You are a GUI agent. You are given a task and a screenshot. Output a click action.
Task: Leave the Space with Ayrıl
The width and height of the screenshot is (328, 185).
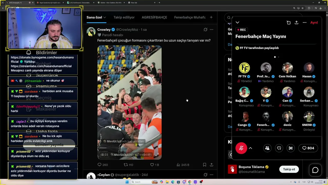pyautogui.click(x=314, y=23)
